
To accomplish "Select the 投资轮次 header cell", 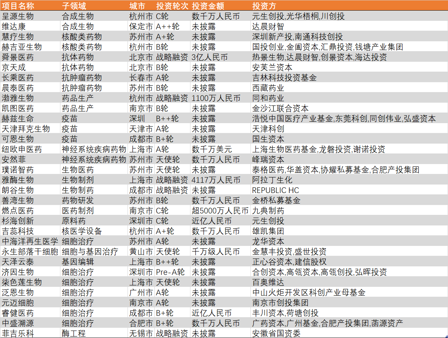I will click(x=172, y=6).
